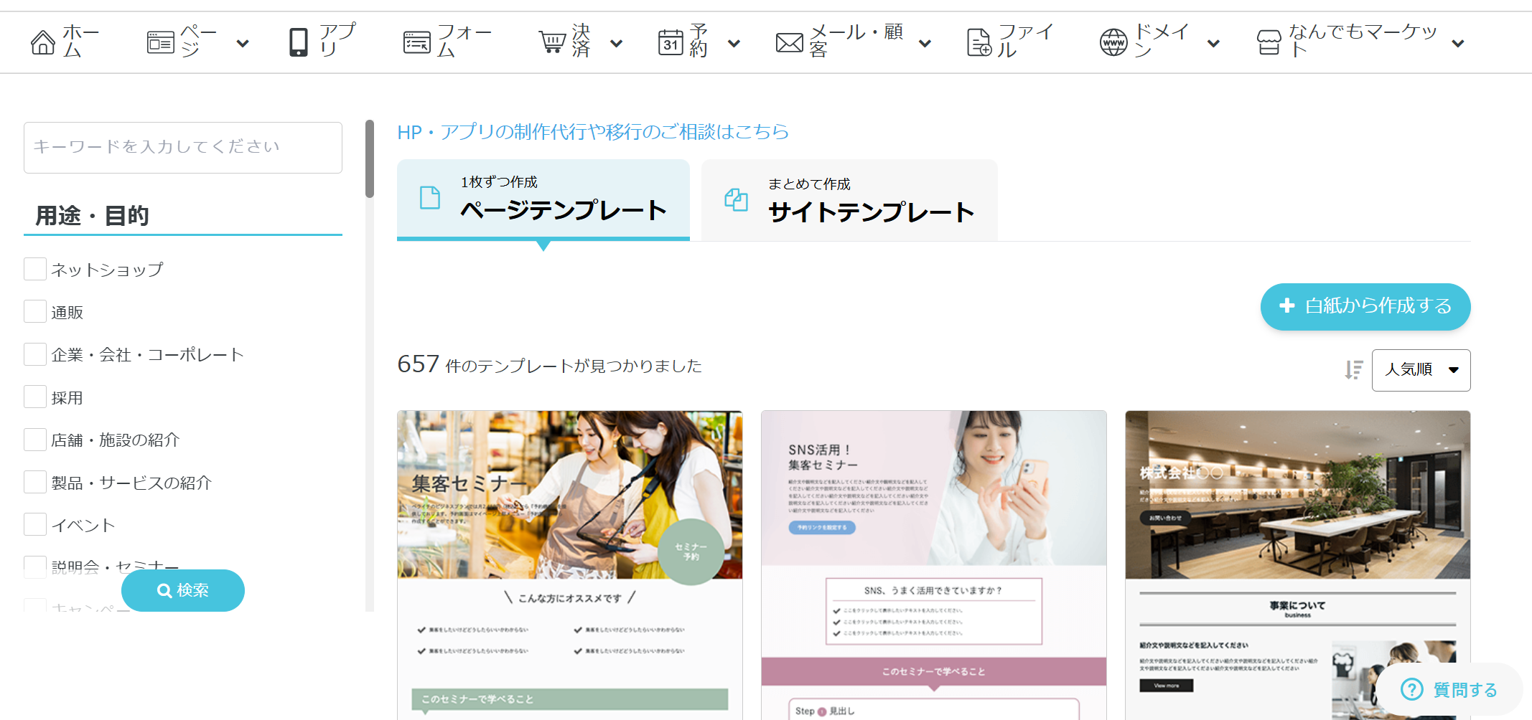Click the page template document icon
This screenshot has width=1532, height=720.
(429, 197)
